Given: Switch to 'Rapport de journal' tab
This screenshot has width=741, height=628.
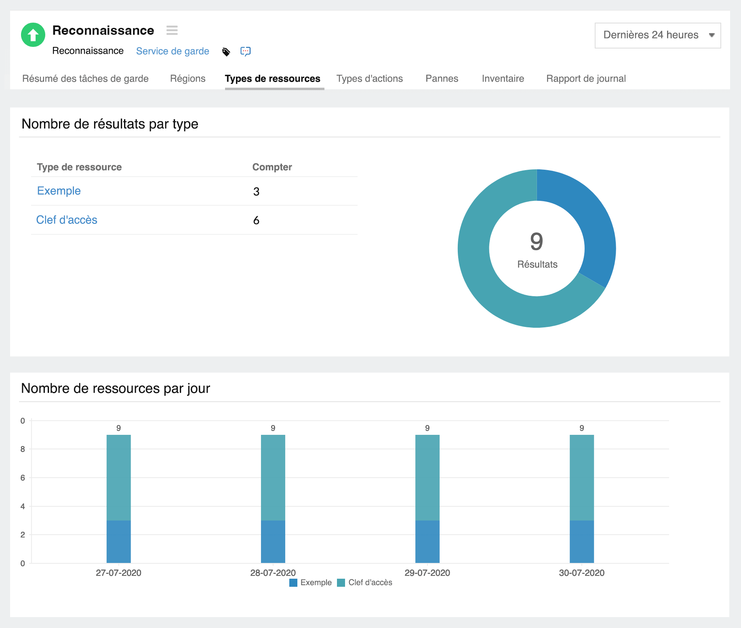Looking at the screenshot, I should click(586, 78).
